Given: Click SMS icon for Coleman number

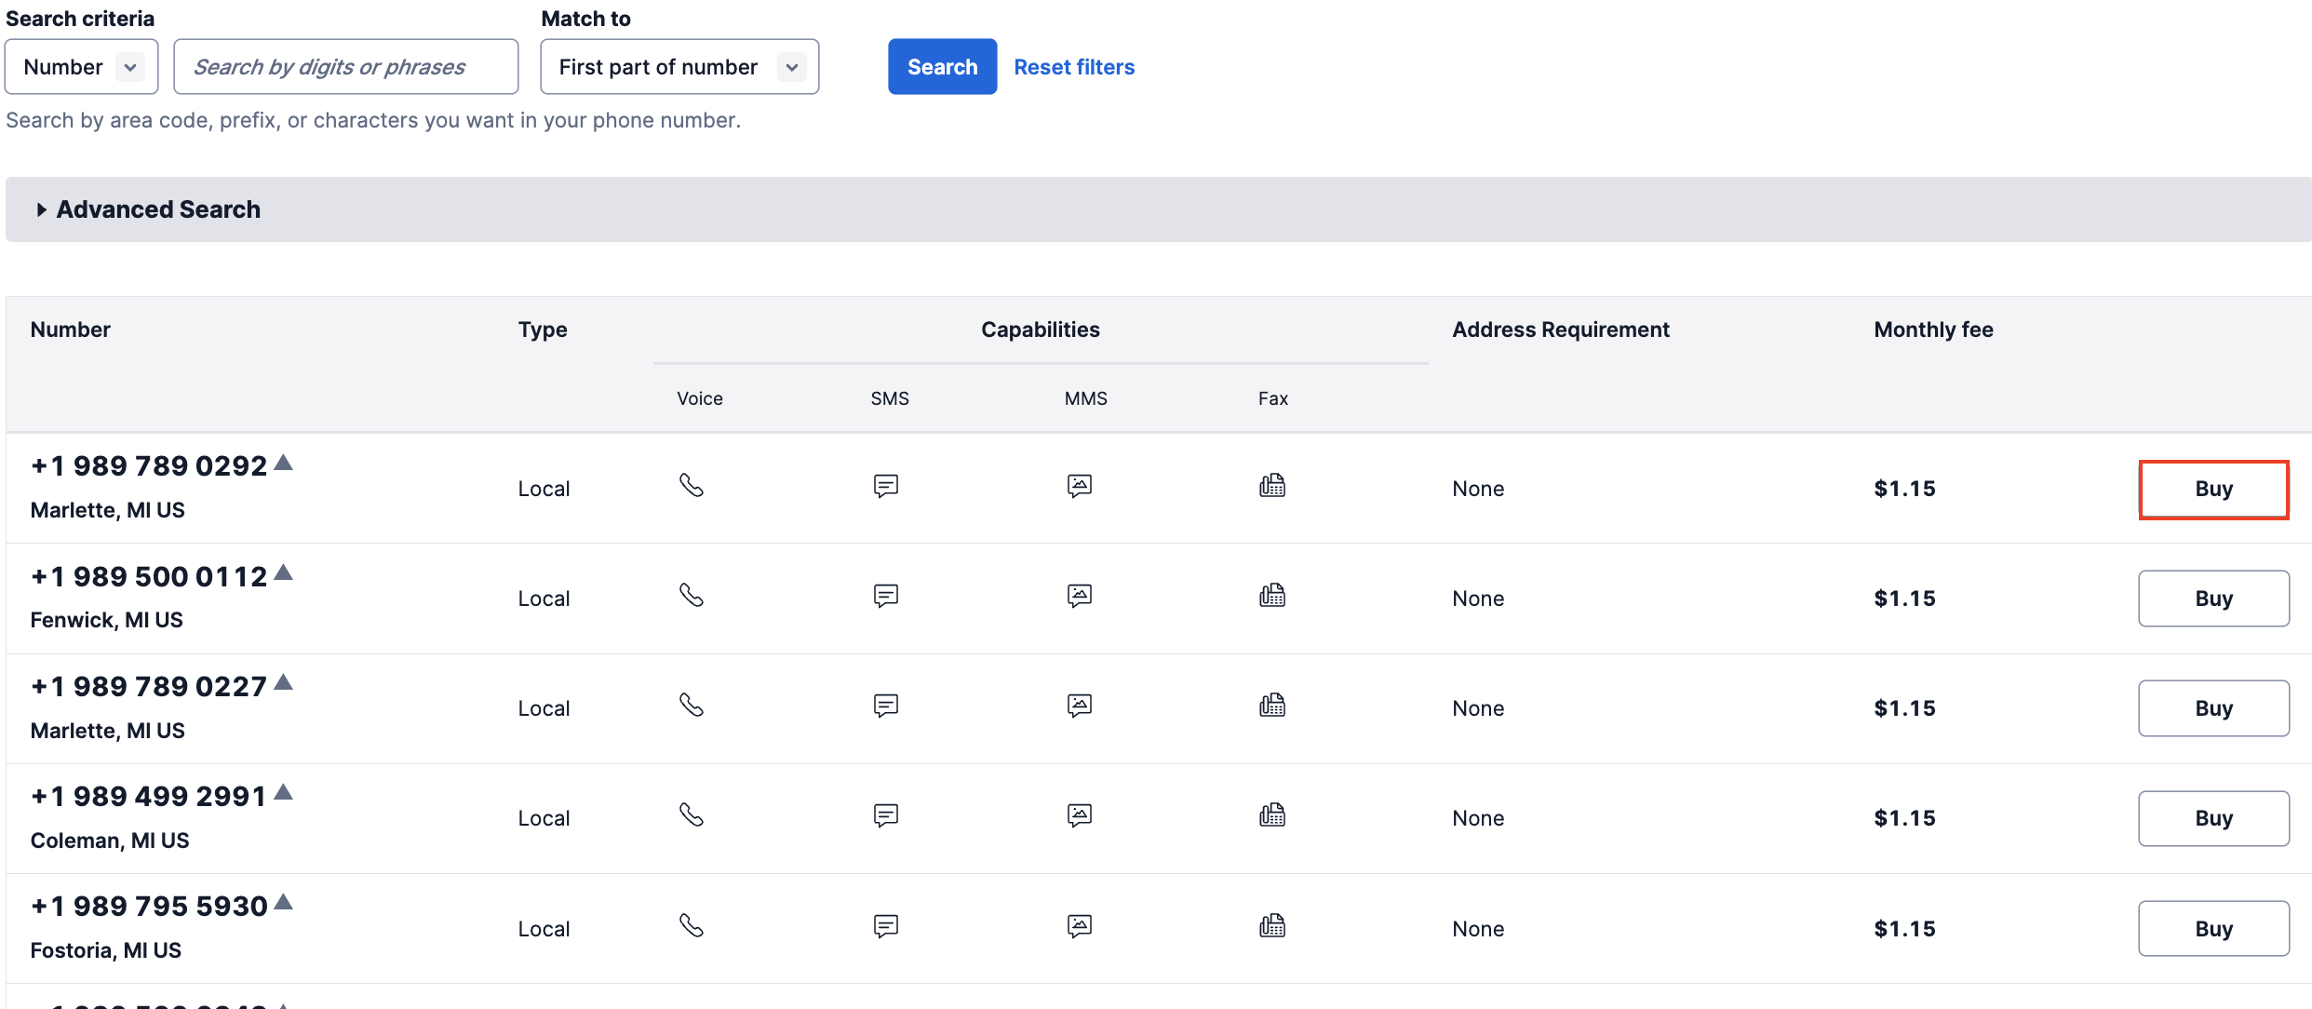Looking at the screenshot, I should coord(885,815).
